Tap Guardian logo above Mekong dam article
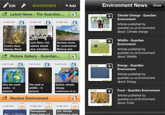 tap(75, 23)
